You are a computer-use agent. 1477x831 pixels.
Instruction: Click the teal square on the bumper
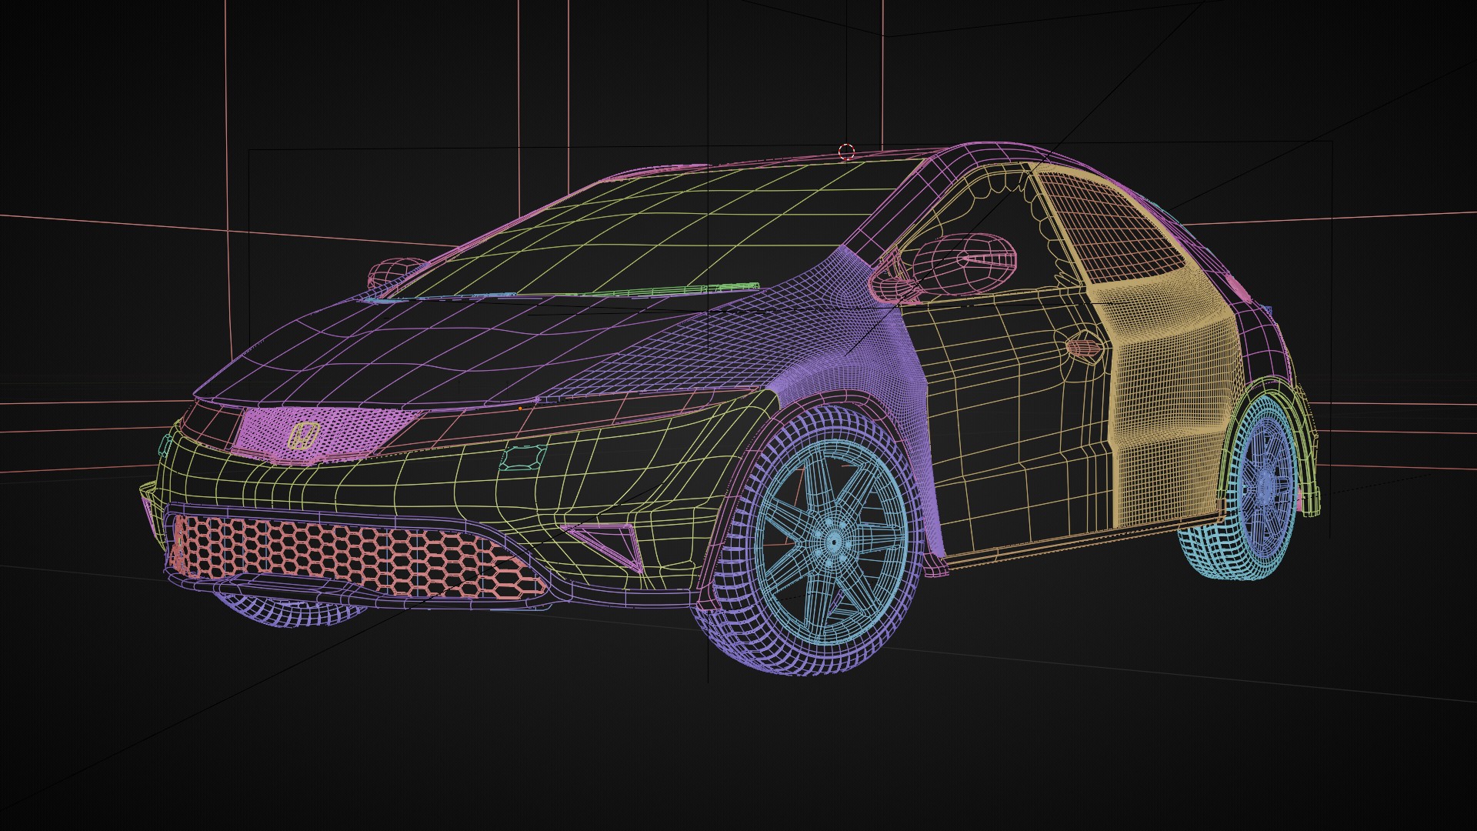click(523, 459)
